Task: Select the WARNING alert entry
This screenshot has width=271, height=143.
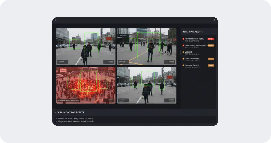Action: (198, 53)
